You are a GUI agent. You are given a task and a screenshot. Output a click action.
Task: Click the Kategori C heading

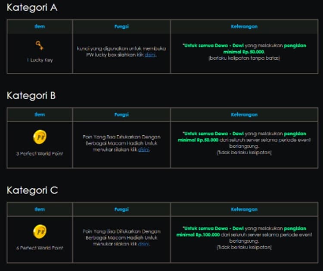(x=32, y=190)
